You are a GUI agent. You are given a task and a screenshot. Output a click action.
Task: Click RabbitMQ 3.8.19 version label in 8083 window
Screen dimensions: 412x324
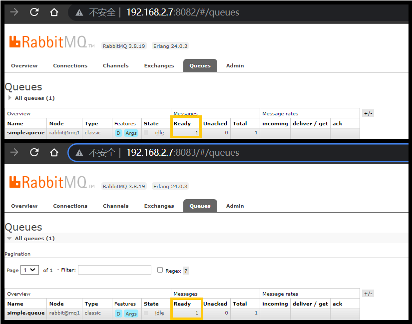coord(124,186)
